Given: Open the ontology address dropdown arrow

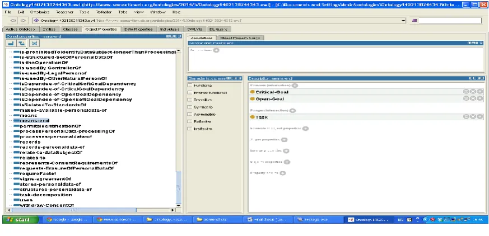Looking at the screenshot, I should 403,21.
